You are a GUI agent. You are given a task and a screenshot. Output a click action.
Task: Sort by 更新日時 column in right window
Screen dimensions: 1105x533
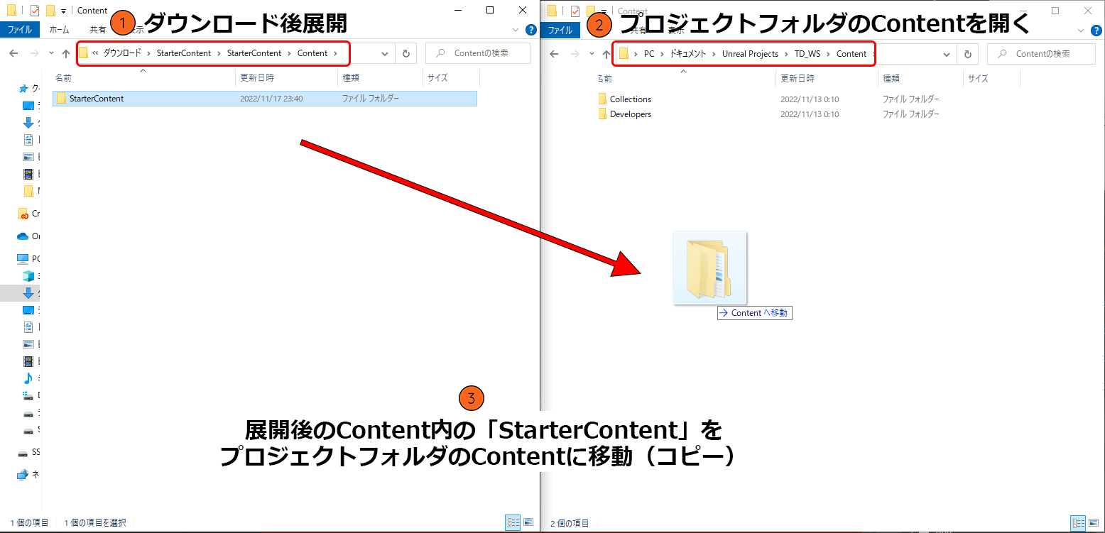[x=797, y=79]
